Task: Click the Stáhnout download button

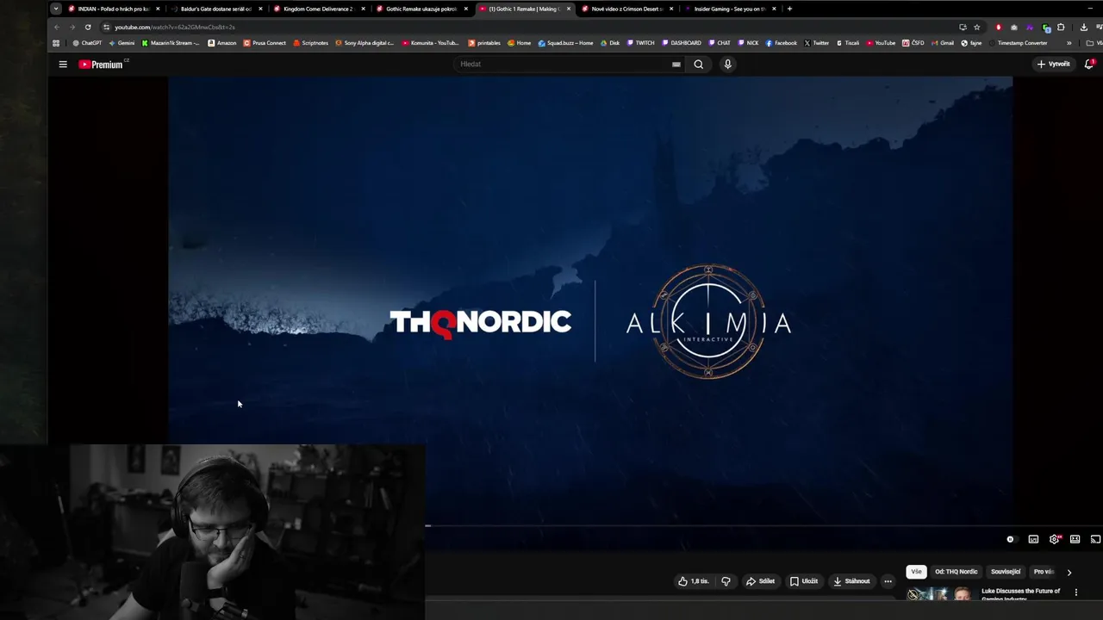Action: (851, 581)
